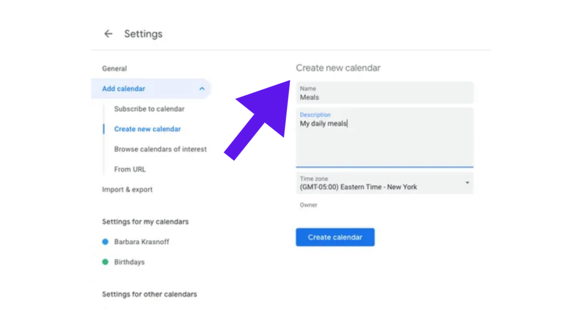Click the Settings page title

(143, 33)
